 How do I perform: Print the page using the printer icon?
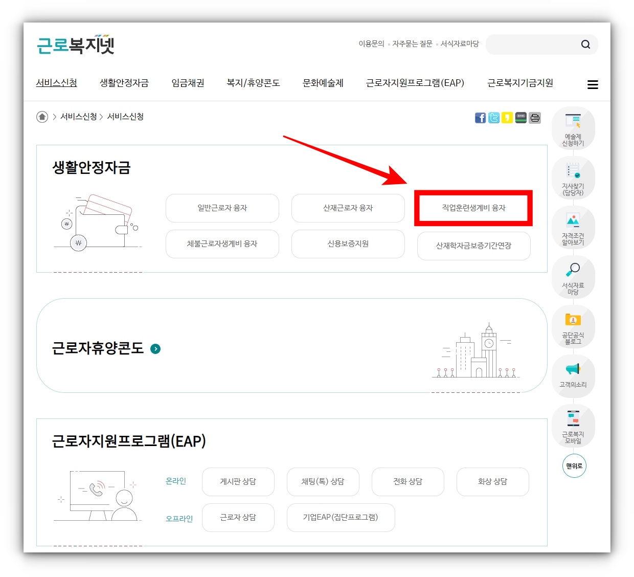coord(535,118)
